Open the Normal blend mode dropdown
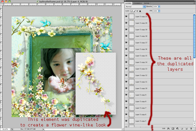The image size is (196, 131). [136, 7]
